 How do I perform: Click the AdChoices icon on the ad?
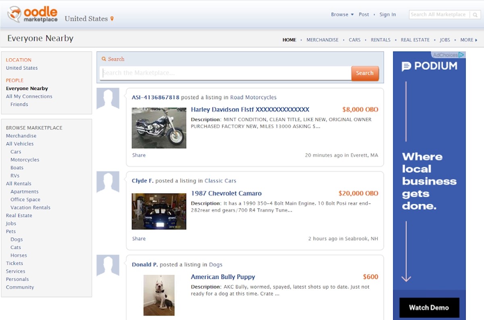tap(461, 55)
